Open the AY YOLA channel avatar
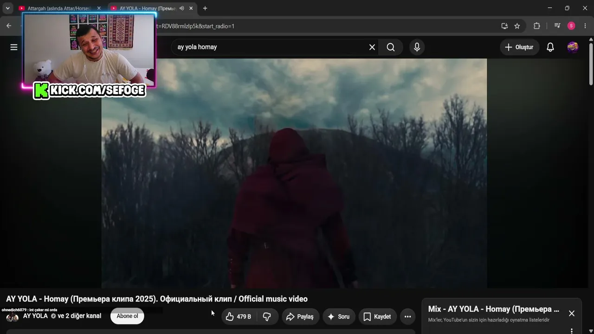594x334 pixels. [13, 316]
